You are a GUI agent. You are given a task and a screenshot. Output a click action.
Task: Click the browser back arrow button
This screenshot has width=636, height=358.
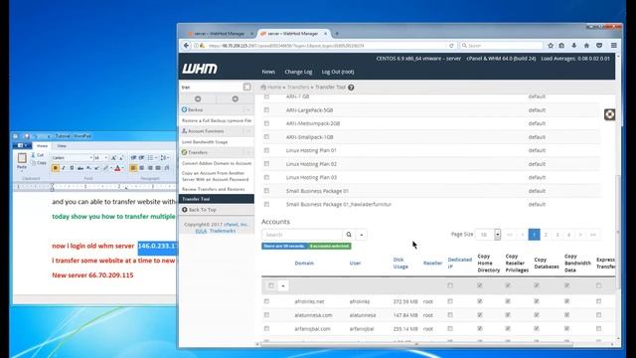[186, 46]
